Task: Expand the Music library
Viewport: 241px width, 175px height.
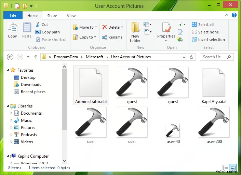Action: pyautogui.click(x=11, y=120)
